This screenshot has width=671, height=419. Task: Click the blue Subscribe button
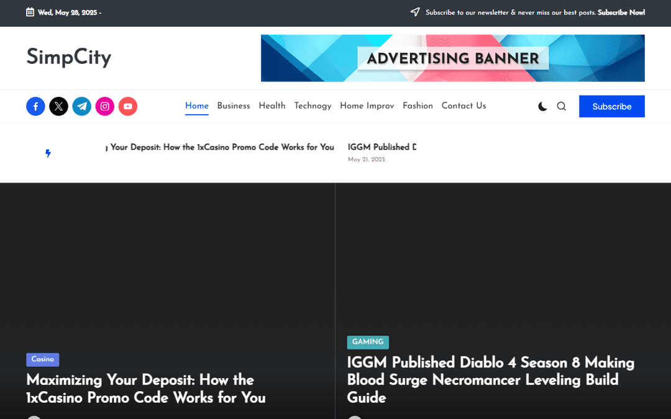click(612, 107)
